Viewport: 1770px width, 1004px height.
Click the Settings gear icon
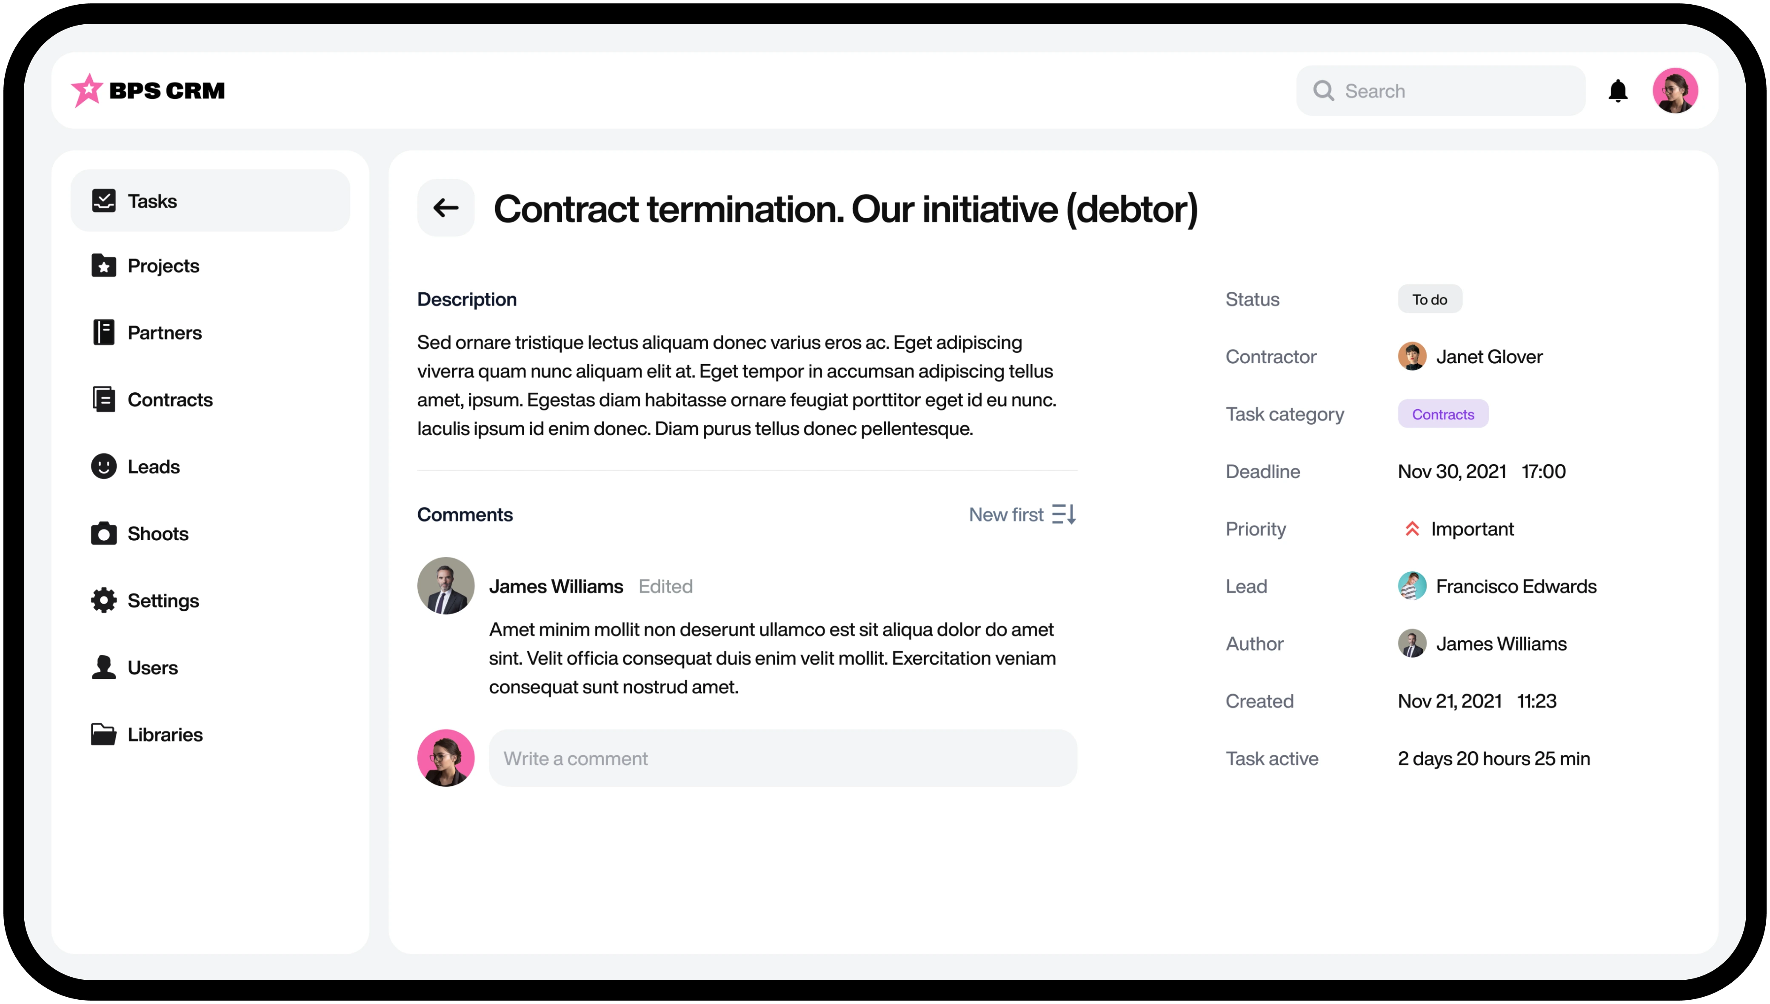click(x=103, y=600)
